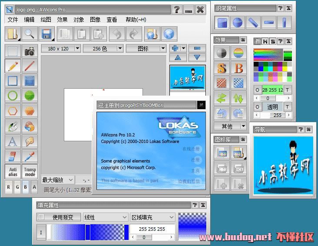Screen dimensions: 318x246
Task: Select the red line tool
Action: tap(30, 66)
